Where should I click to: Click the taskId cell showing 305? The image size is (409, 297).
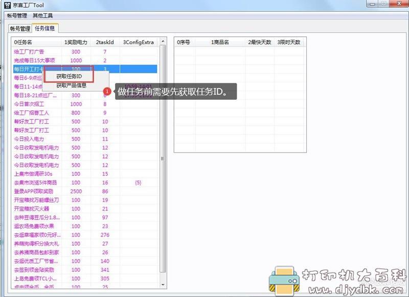pyautogui.click(x=105, y=279)
